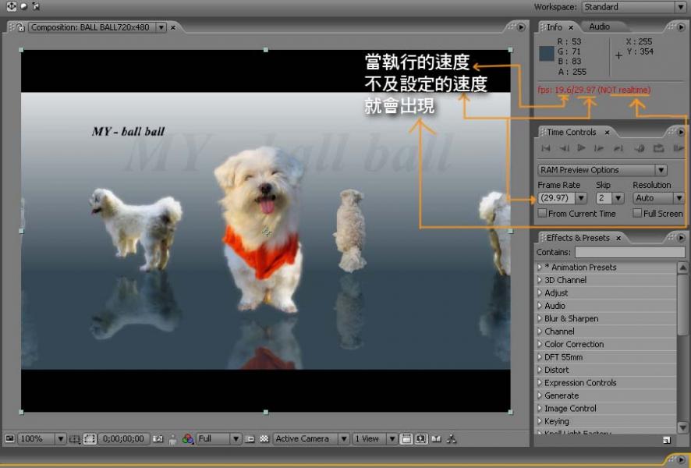Enable the Full Screen checkbox

[x=637, y=213]
